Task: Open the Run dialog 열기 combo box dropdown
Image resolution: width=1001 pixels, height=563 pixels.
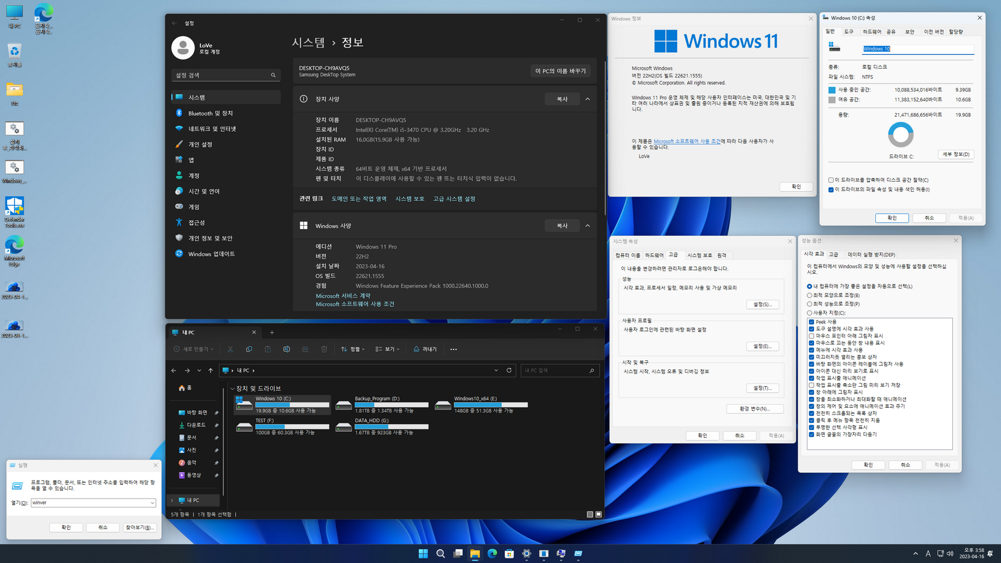Action: [152, 503]
